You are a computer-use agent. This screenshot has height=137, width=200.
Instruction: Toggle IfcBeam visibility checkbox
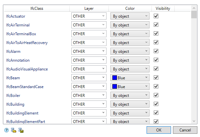pos(156,78)
